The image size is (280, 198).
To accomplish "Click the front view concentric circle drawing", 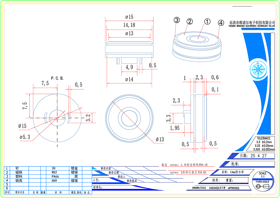I will 129,118.
